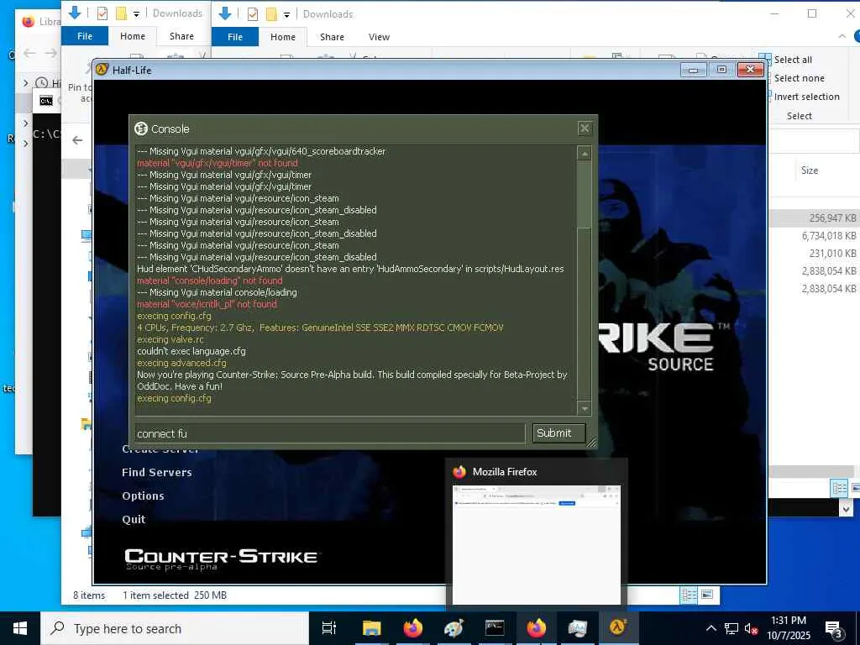
Task: Click the Steam logo icon in Console title
Action: pos(141,128)
